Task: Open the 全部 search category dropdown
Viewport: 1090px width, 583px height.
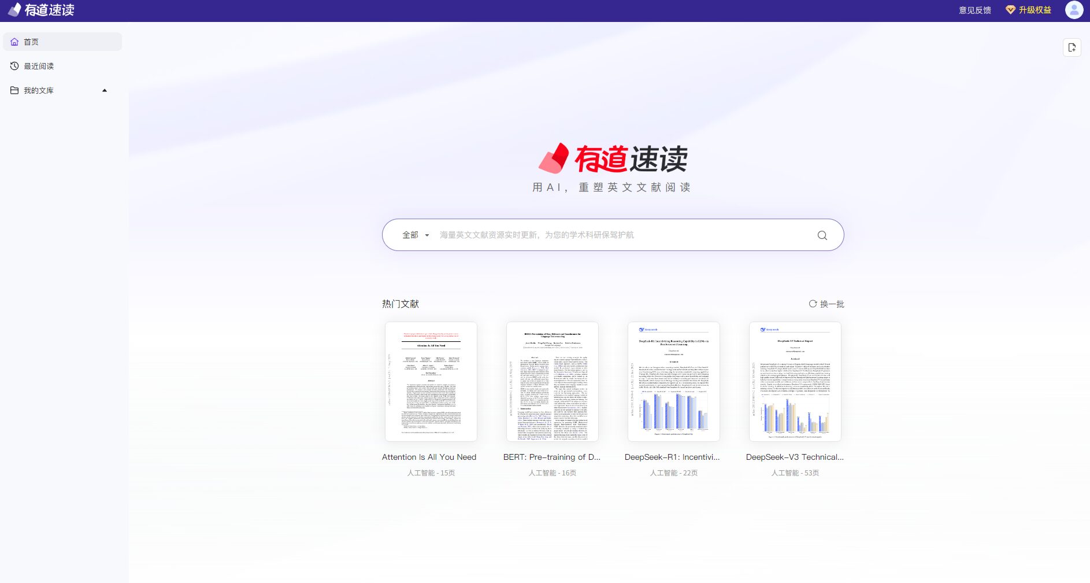Action: [416, 235]
